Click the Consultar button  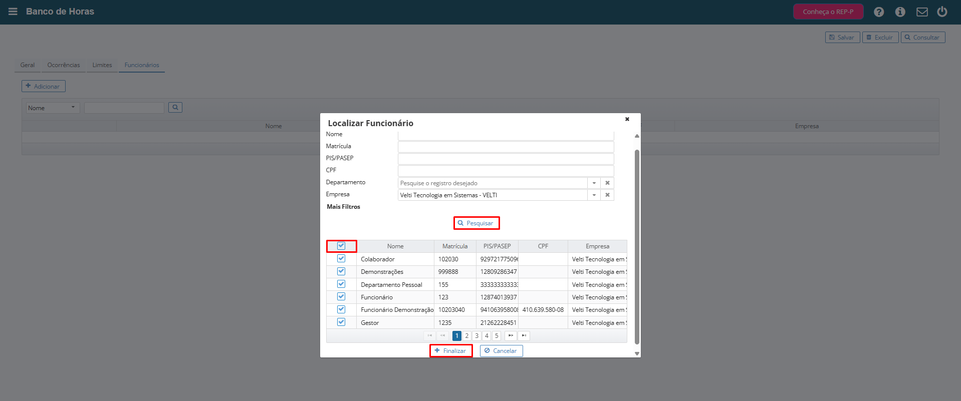tap(923, 38)
